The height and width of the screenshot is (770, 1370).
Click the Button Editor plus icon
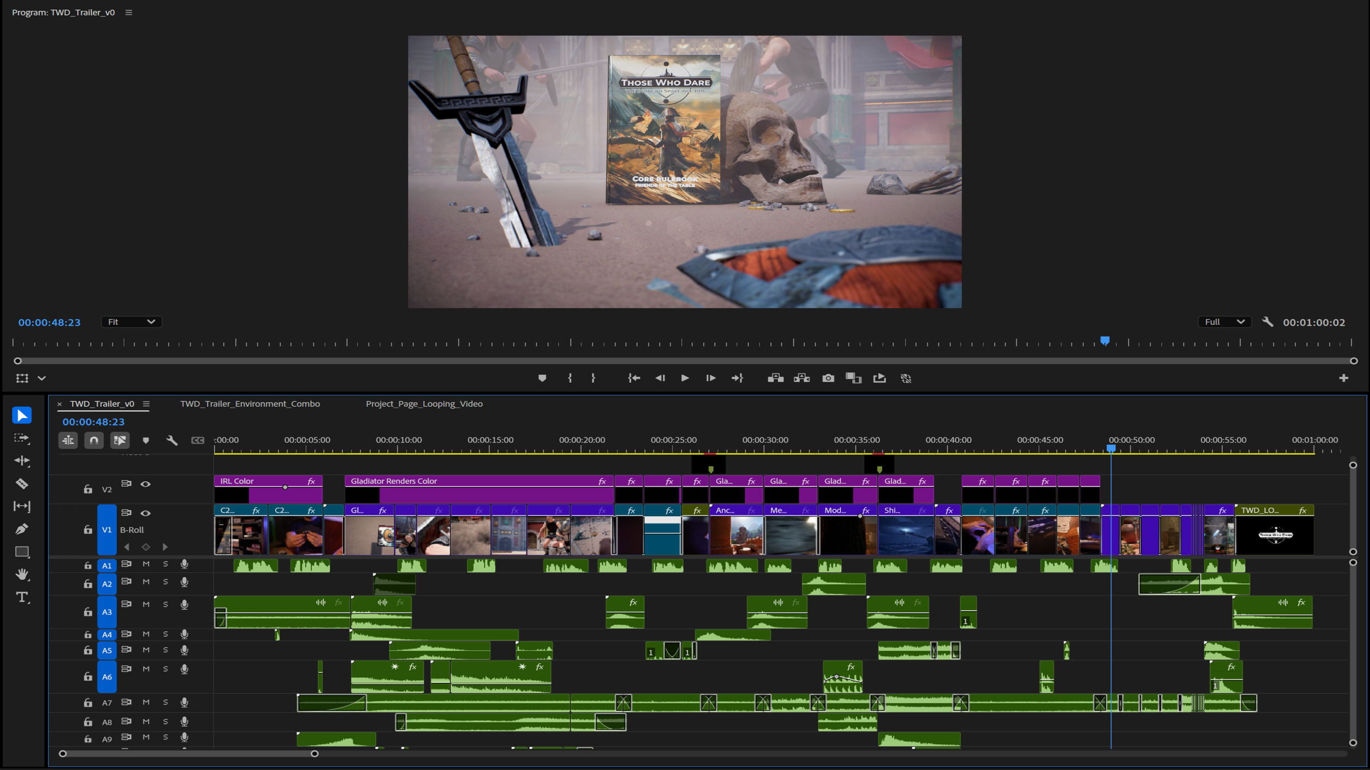(x=1343, y=378)
